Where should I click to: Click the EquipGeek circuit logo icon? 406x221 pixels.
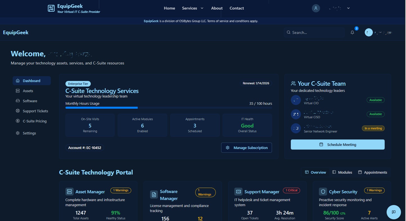51,8
